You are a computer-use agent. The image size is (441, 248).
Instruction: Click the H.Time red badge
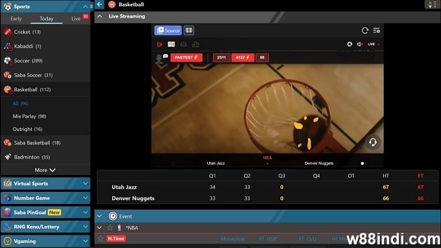click(x=116, y=239)
